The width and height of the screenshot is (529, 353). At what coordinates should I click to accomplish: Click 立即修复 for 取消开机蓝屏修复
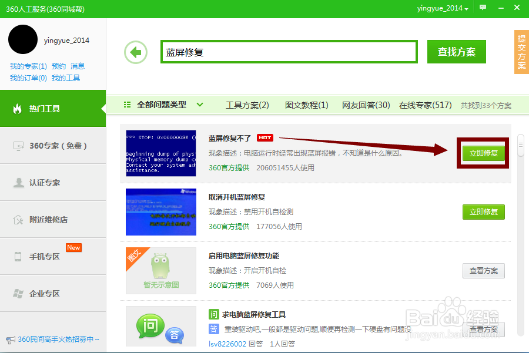[484, 212]
